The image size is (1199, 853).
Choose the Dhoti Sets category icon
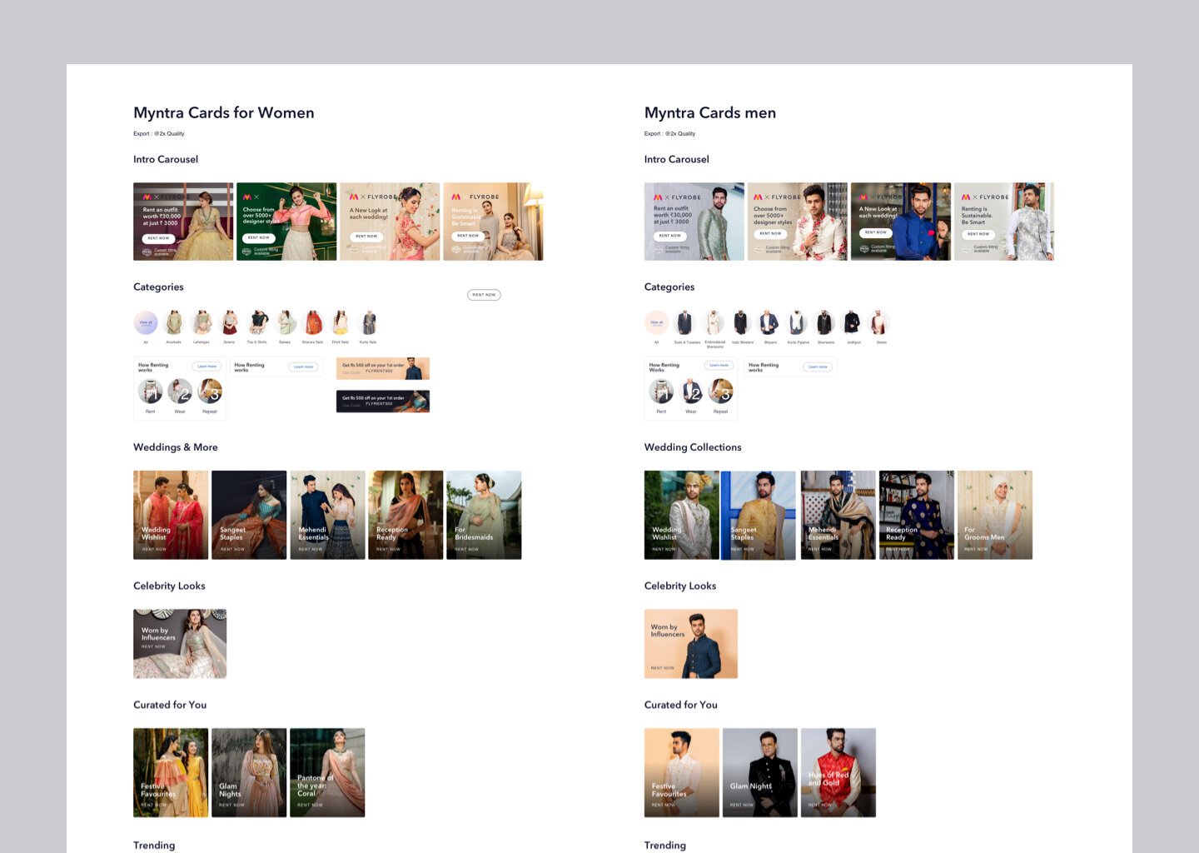(x=341, y=322)
